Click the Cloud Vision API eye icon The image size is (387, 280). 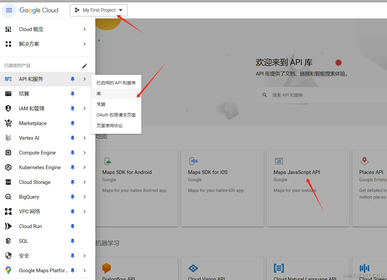(193, 268)
